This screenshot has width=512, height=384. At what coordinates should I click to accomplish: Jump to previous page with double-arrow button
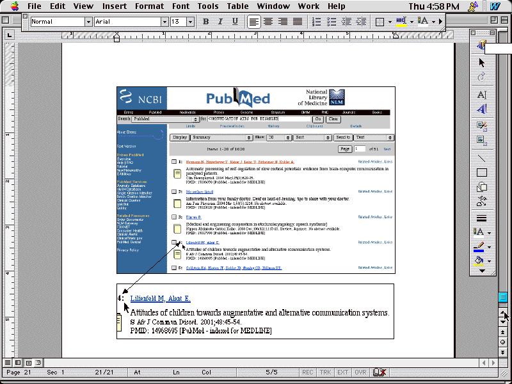tap(502, 332)
